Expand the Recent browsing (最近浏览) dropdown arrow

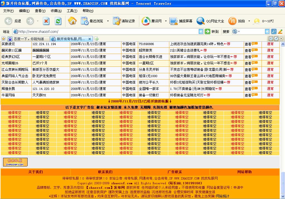tap(108, 21)
